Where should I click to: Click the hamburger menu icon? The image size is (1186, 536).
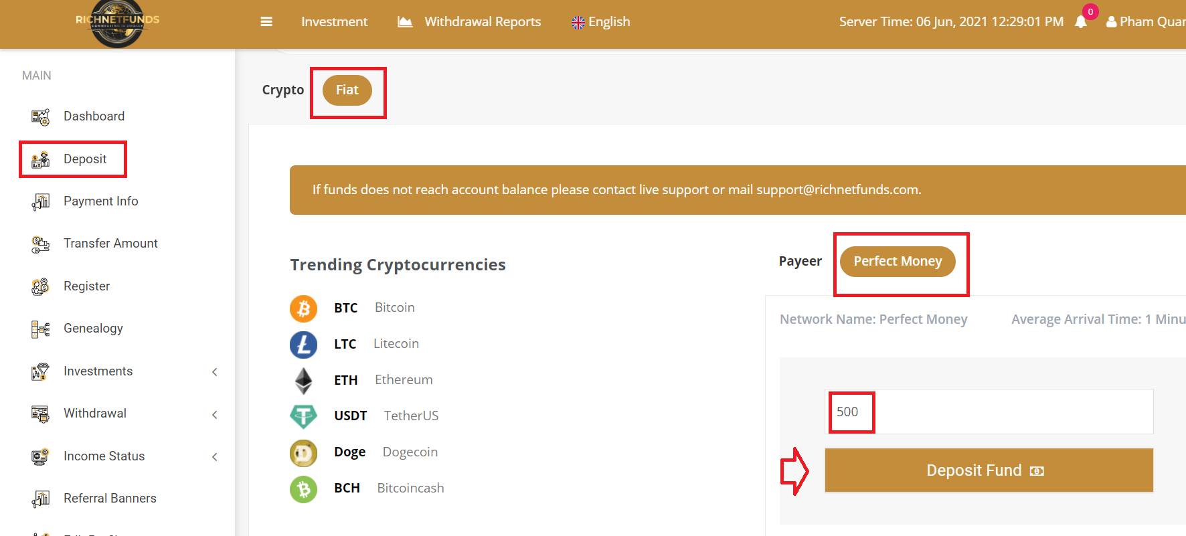[x=266, y=22]
